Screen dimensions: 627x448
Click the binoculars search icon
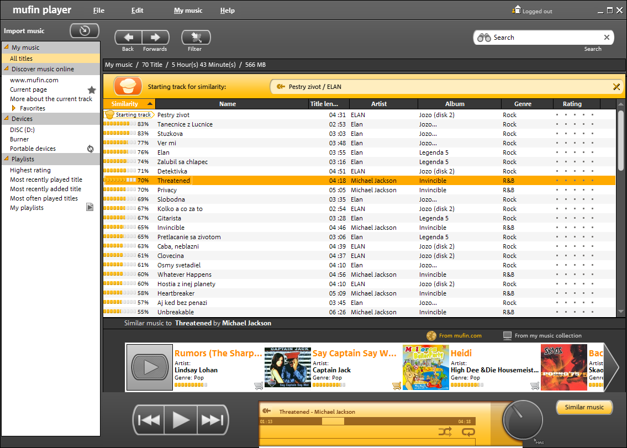pyautogui.click(x=484, y=38)
